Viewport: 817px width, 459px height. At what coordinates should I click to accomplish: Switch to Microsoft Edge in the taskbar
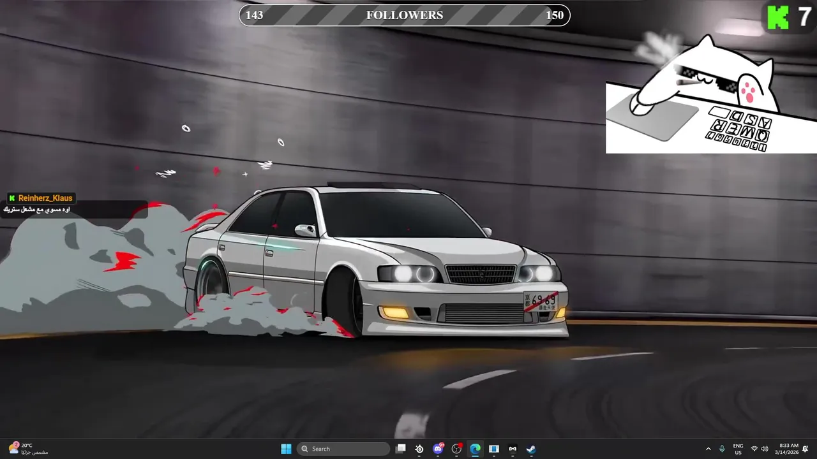click(475, 449)
